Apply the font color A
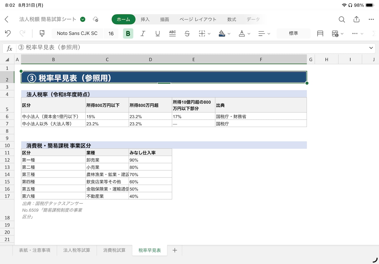Screen dimensions: 379x264 pyautogui.click(x=242, y=34)
